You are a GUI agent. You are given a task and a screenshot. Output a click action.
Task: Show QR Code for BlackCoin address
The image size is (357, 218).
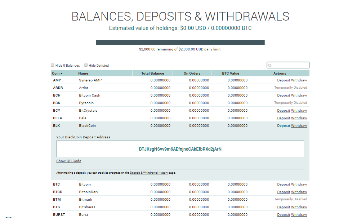[68, 161]
